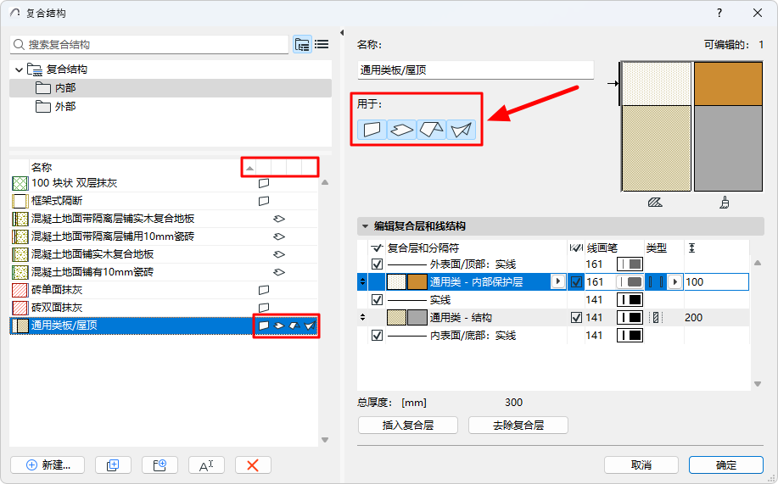Click the 内部 folder icon

pos(43,88)
